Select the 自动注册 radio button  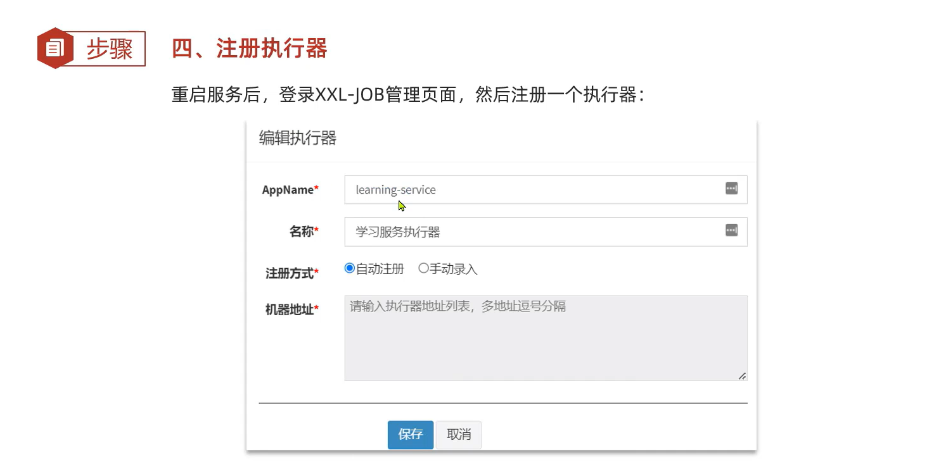point(349,268)
